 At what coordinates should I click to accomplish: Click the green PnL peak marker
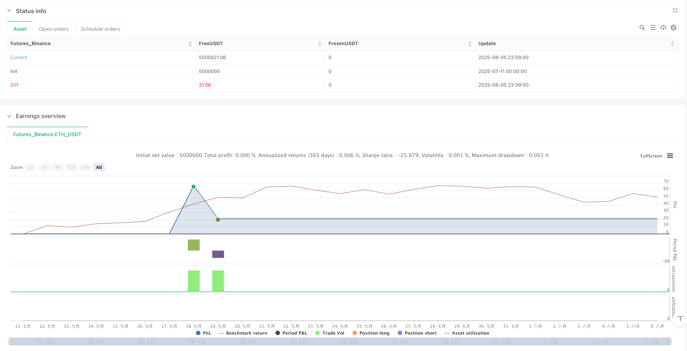194,187
